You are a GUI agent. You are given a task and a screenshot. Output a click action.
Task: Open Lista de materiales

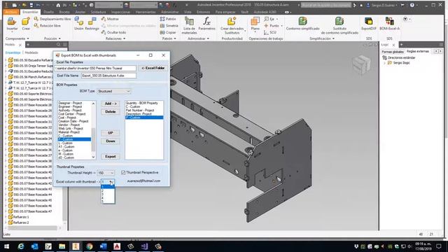click(x=189, y=25)
